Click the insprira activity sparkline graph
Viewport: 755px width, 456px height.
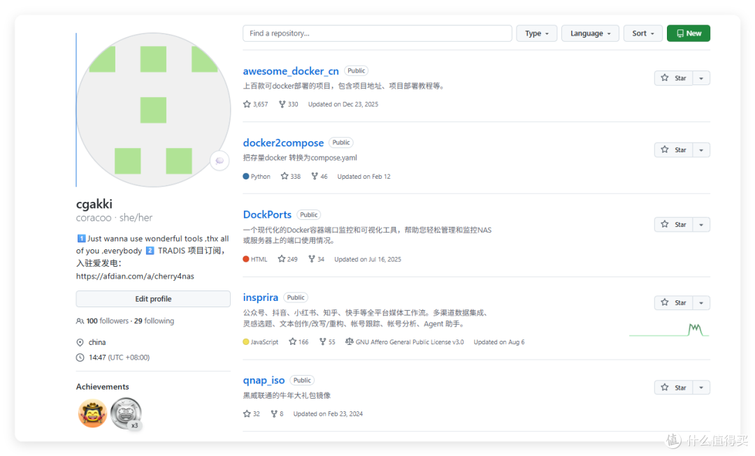click(669, 330)
